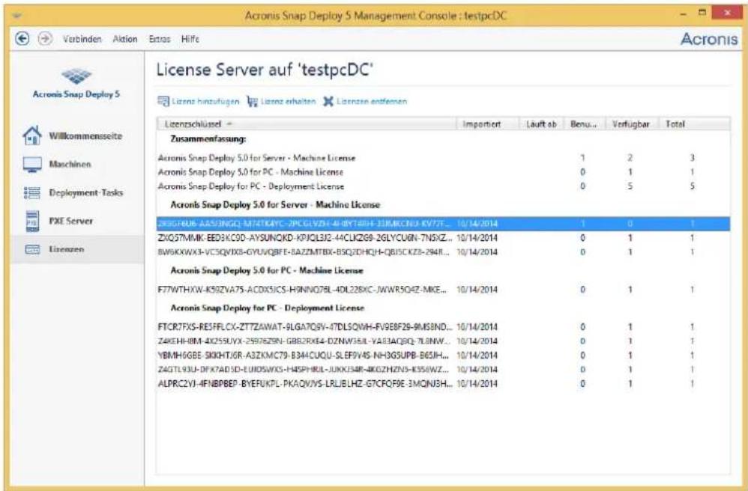The image size is (748, 491).
Task: Click bold group header 'for PC - Machine License'
Action: click(267, 270)
